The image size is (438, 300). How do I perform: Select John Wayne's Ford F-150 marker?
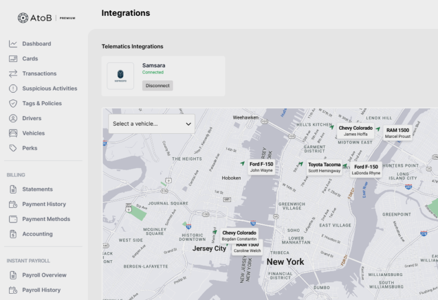[261, 167]
